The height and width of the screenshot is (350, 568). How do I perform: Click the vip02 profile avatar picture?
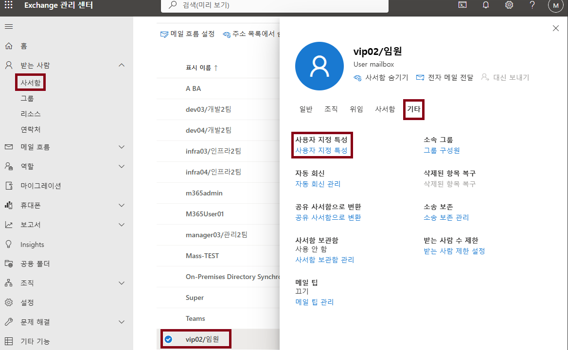pos(319,66)
